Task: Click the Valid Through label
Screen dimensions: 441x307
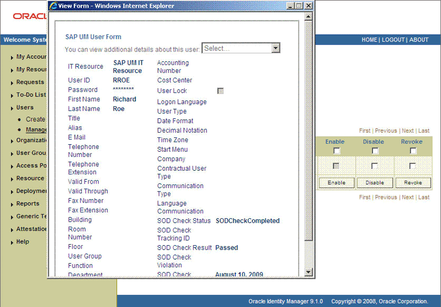Action: coord(88,191)
